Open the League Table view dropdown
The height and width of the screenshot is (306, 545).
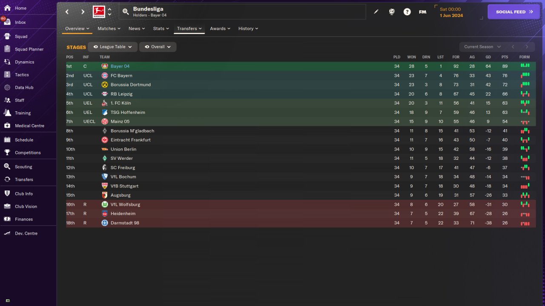point(112,47)
